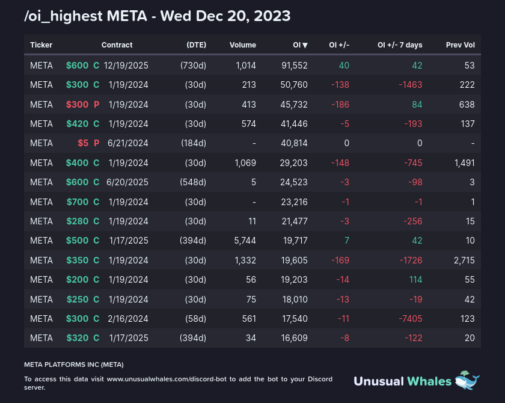Select the $320 C 1/17/2025 contract
This screenshot has width=505, height=403.
[x=107, y=338]
